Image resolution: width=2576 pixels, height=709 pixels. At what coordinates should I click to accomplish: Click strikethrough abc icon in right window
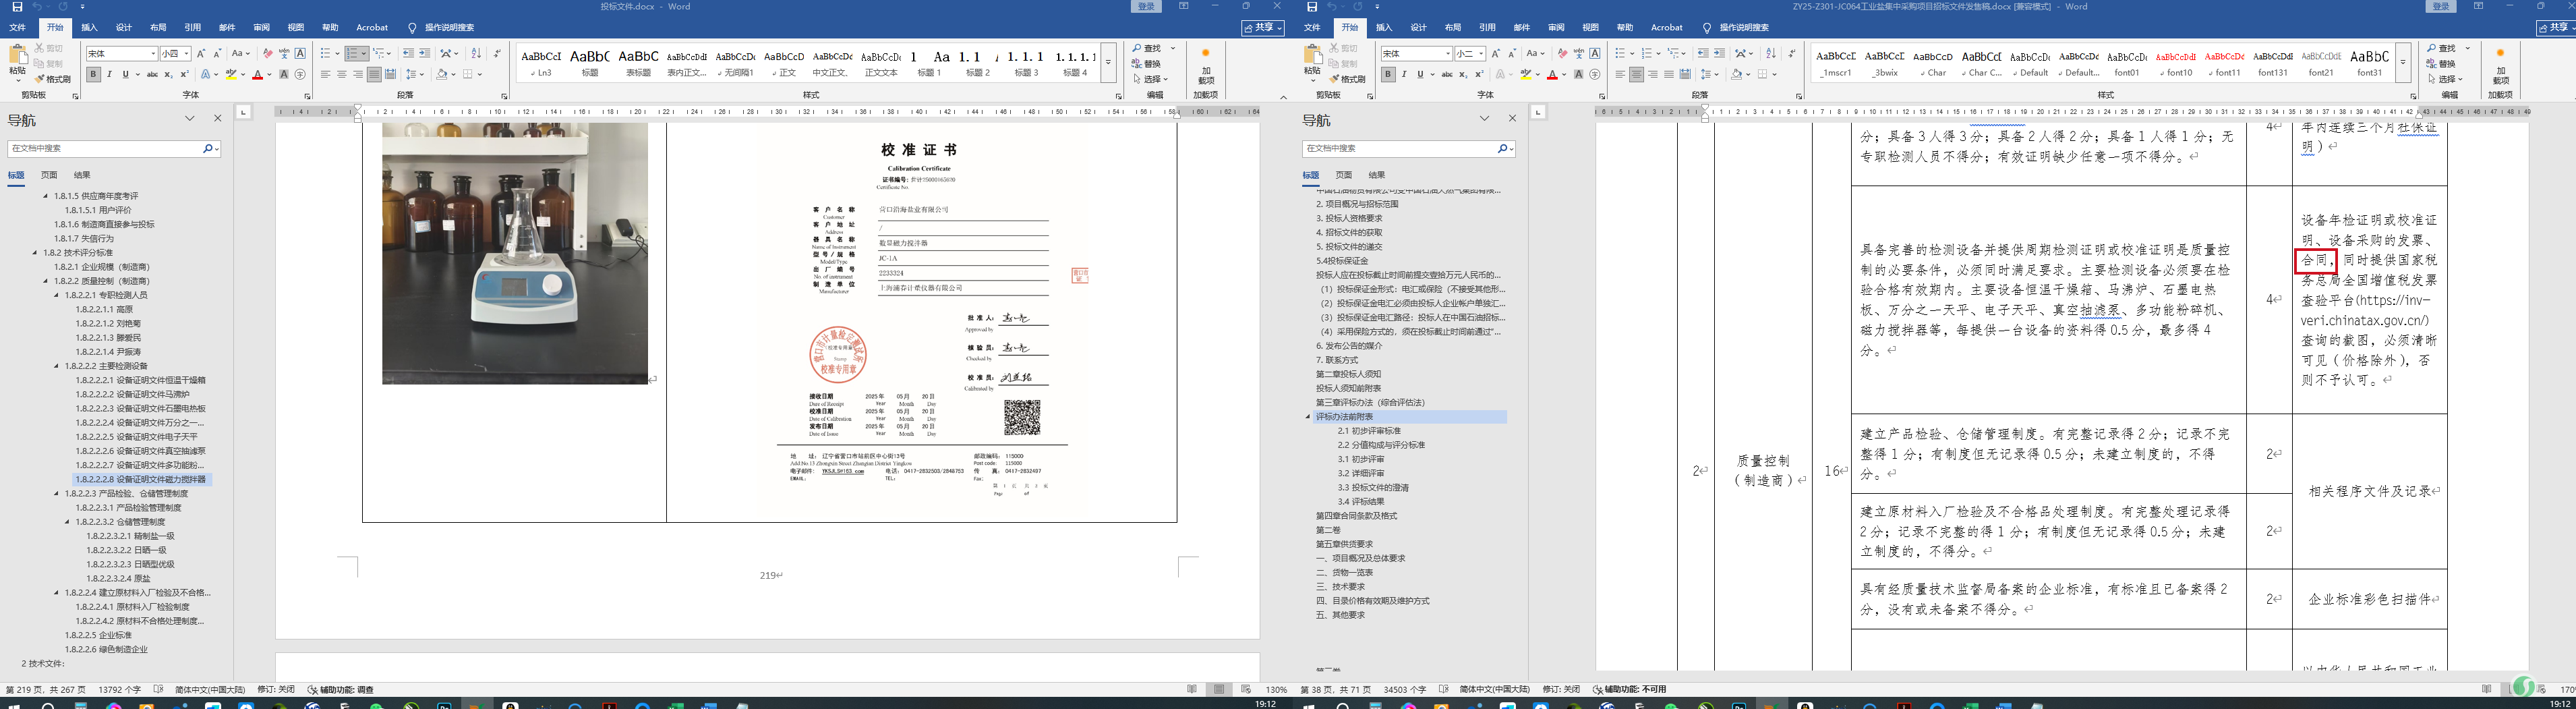tap(1447, 75)
